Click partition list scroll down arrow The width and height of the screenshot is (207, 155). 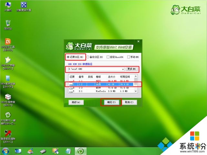pyautogui.click(x=136, y=91)
